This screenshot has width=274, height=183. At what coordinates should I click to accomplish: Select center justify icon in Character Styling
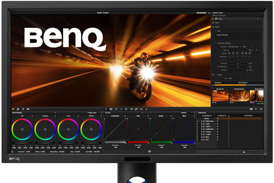(x=233, y=53)
